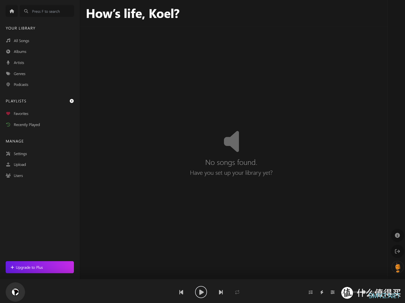
Task: Show the play queue icon
Action: pyautogui.click(x=311, y=292)
